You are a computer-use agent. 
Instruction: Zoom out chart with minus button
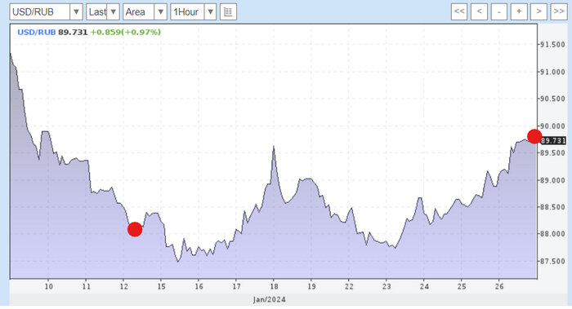(x=499, y=11)
